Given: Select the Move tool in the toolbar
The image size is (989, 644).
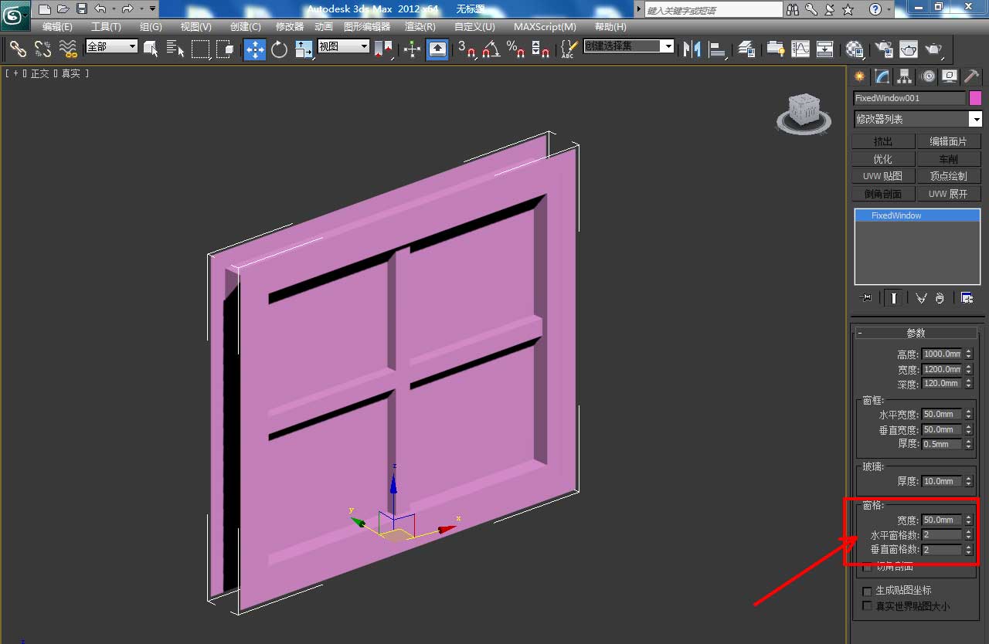Looking at the screenshot, I should coord(254,49).
